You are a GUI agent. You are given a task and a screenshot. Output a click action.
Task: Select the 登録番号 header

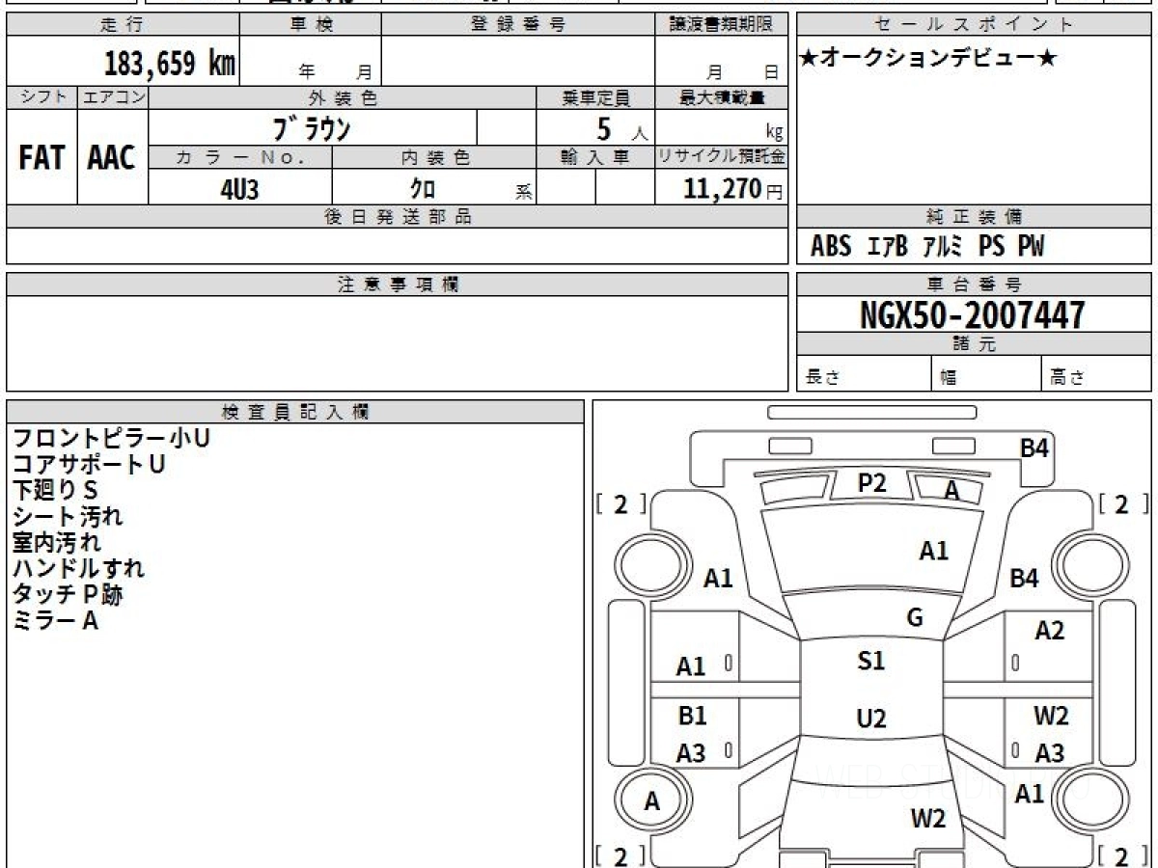518,25
